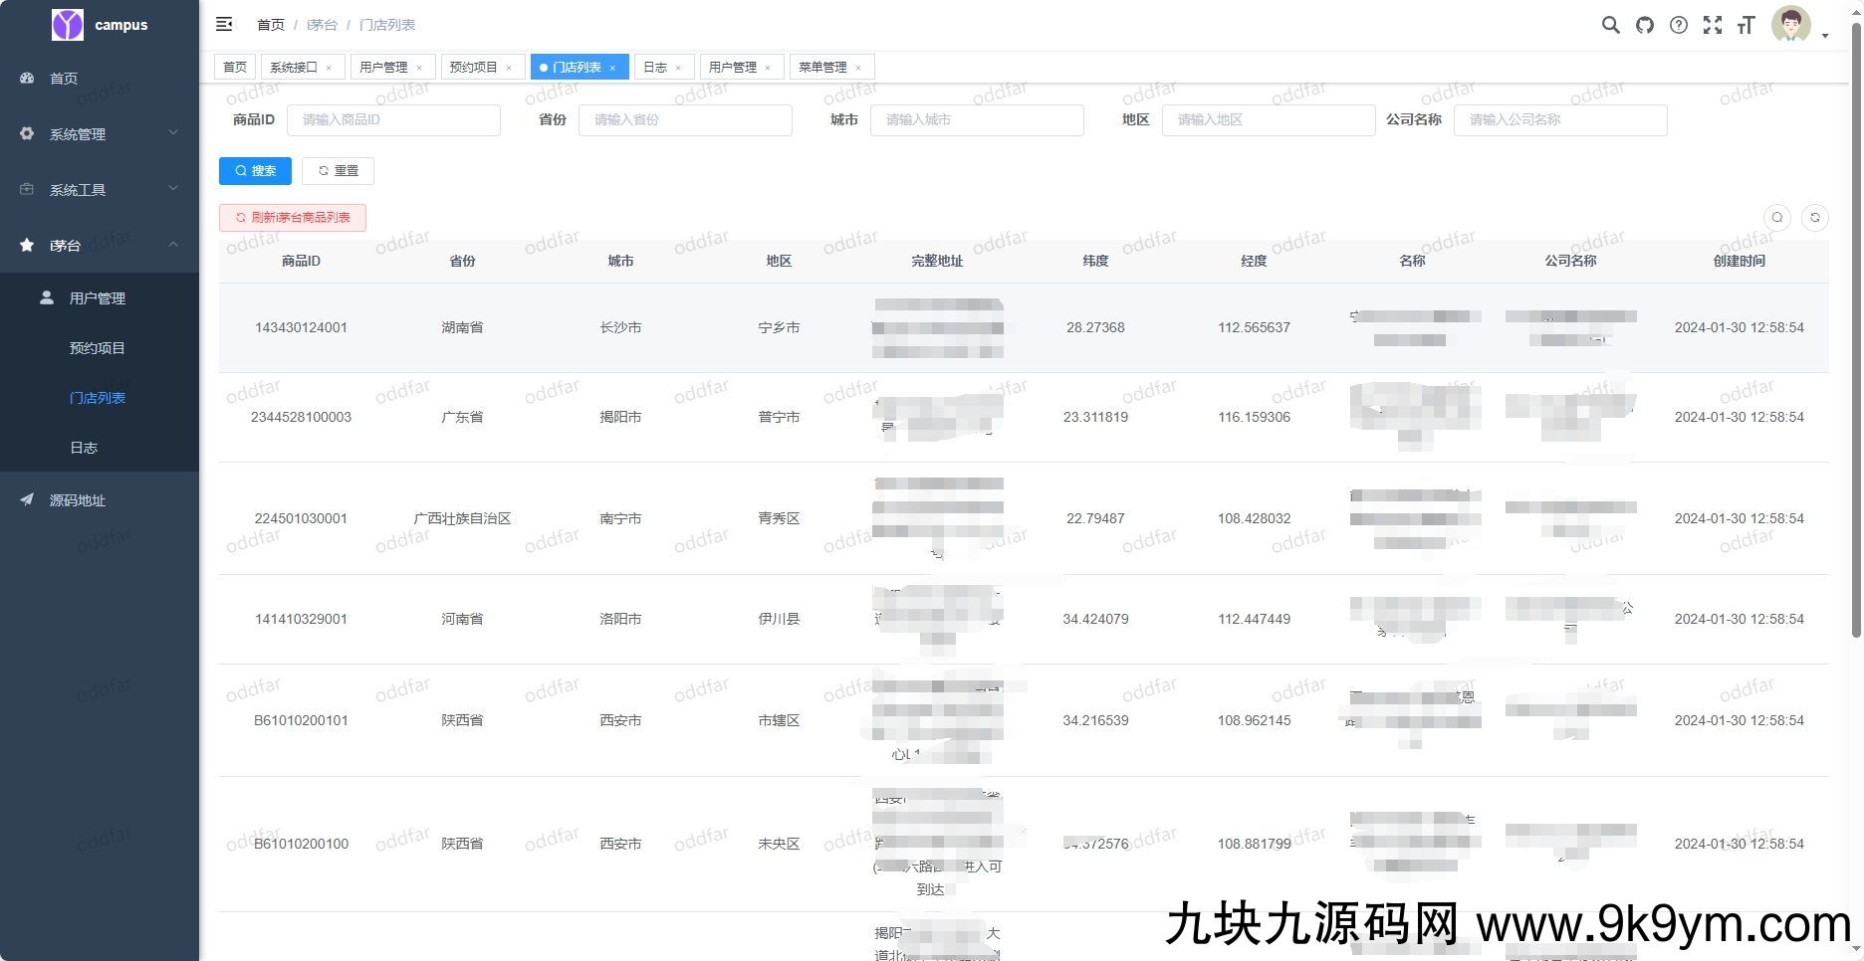The height and width of the screenshot is (961, 1864).
Task: Toggle fullscreen with the expand-arrows icon
Action: (1713, 25)
